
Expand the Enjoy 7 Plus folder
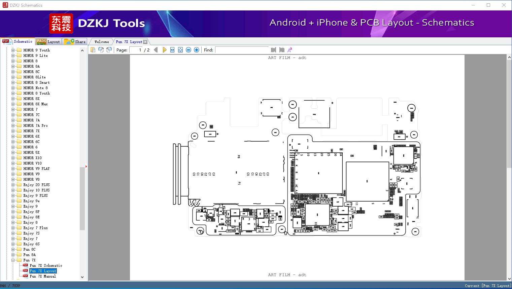(x=13, y=228)
